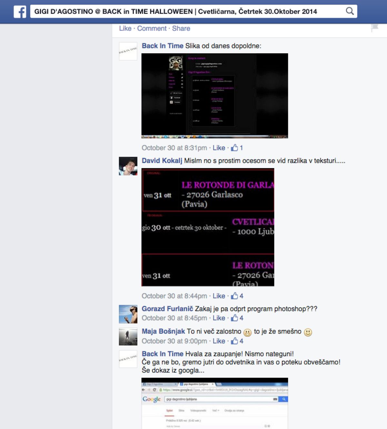The height and width of the screenshot is (429, 387).
Task: Like Maja Bošnjak's 9:00pm comment
Action: pyautogui.click(x=219, y=341)
